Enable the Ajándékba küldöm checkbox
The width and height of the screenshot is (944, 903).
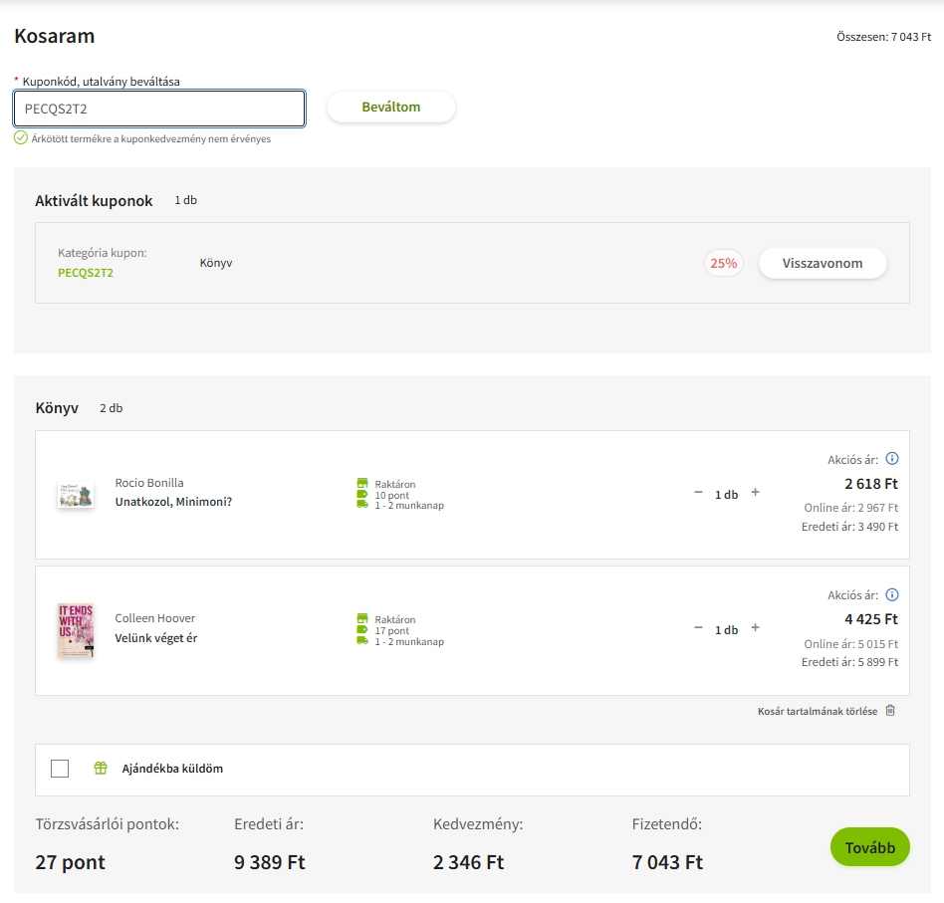point(60,769)
